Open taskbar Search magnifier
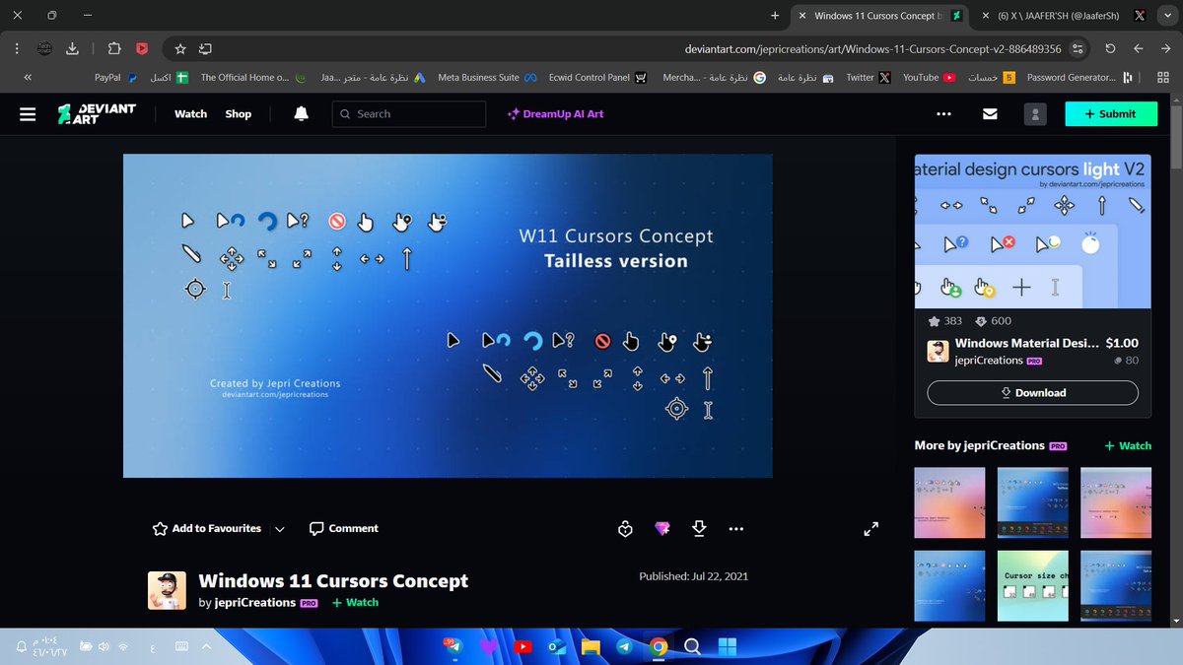Viewport: 1183px width, 665px height. tap(692, 647)
